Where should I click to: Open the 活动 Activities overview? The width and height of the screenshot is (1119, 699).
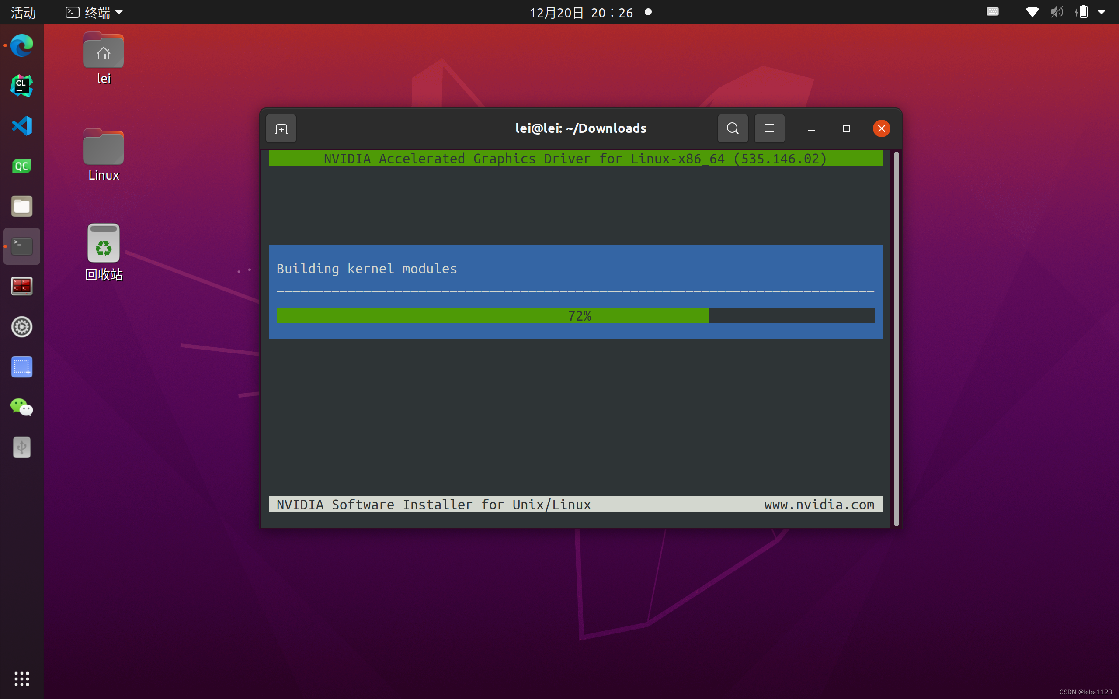pos(23,13)
